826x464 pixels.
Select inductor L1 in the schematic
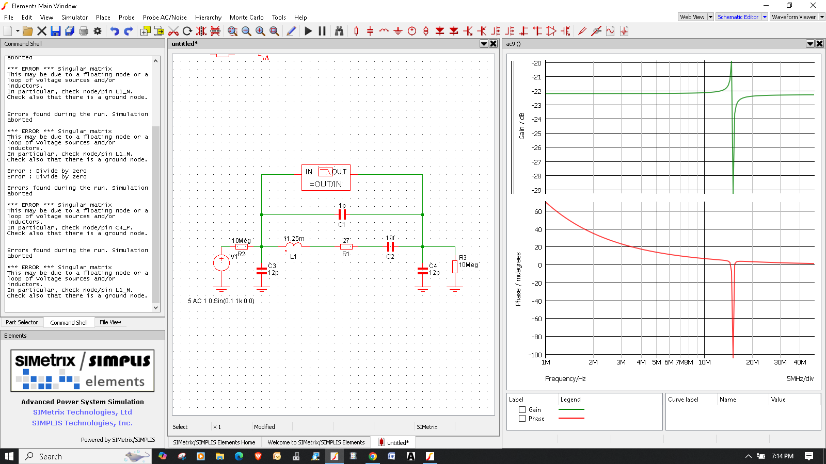tap(294, 246)
